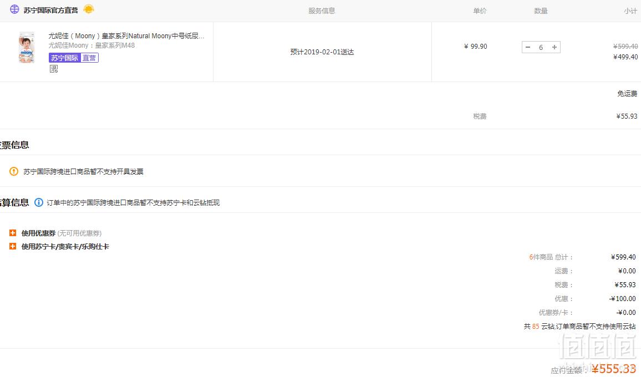The image size is (641, 377).
Task: Select 苏宁国际跨境进口商品暂不支持开具发票 notice
Action: coord(83,172)
